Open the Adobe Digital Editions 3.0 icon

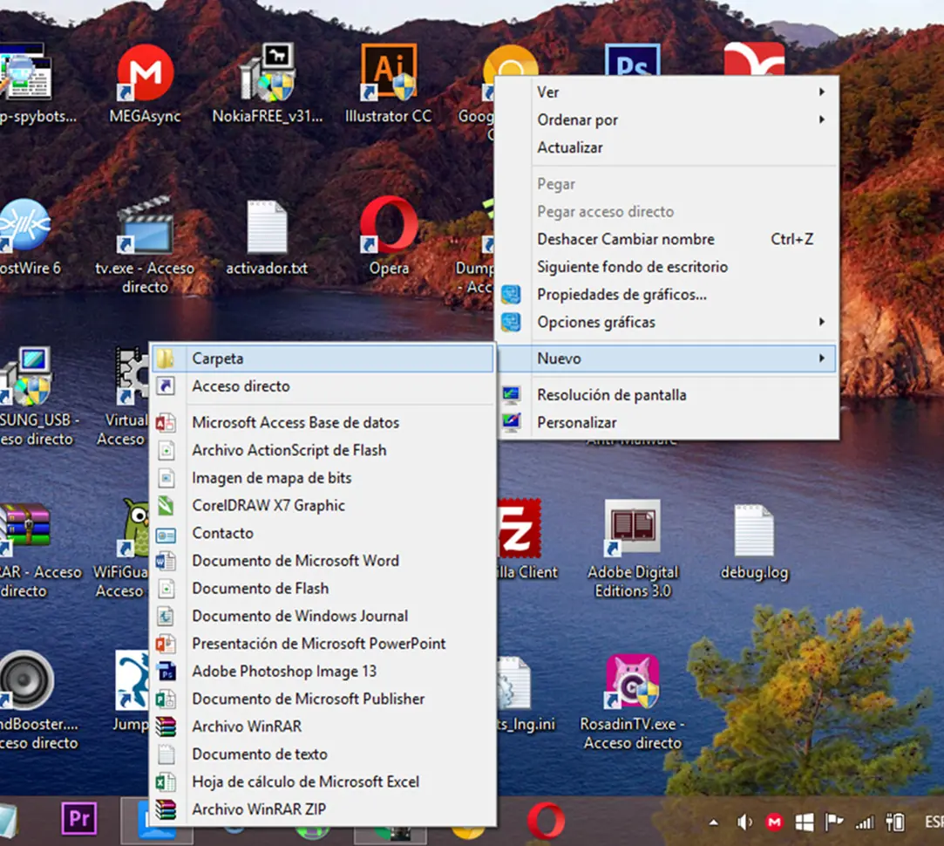[632, 528]
